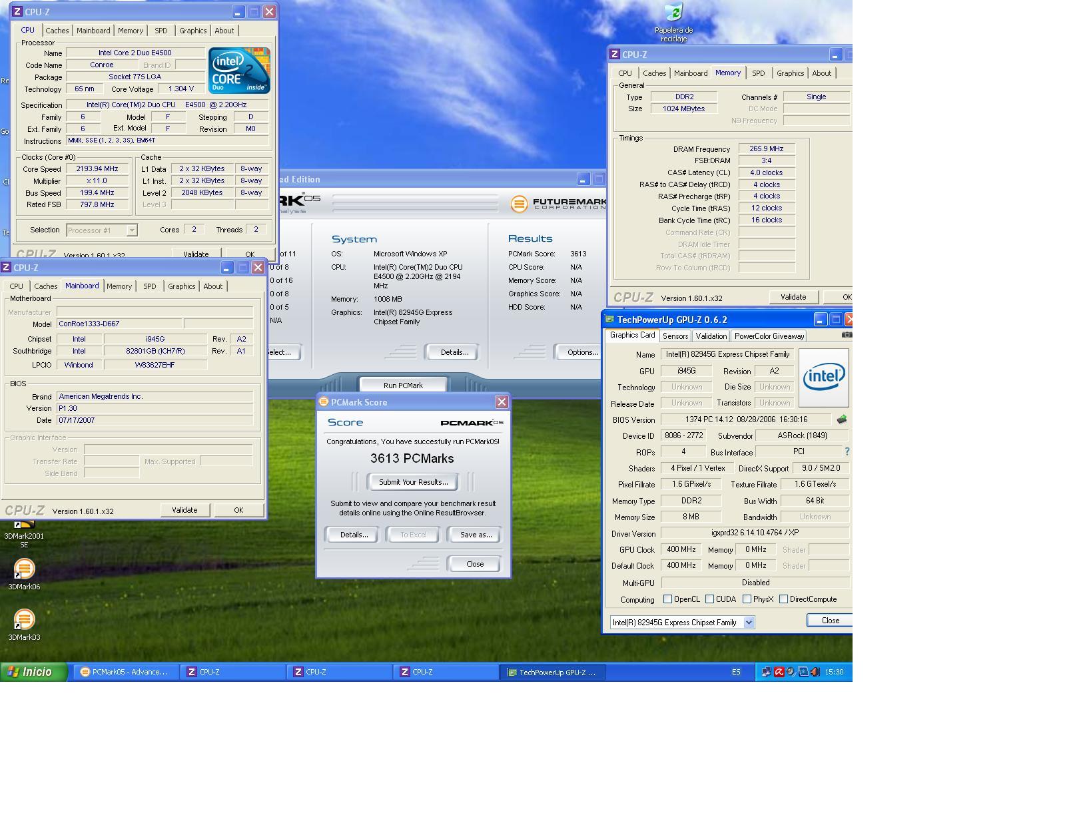Enable CUDA checkbox in GPU-Z
1087x815 pixels.
tap(710, 599)
